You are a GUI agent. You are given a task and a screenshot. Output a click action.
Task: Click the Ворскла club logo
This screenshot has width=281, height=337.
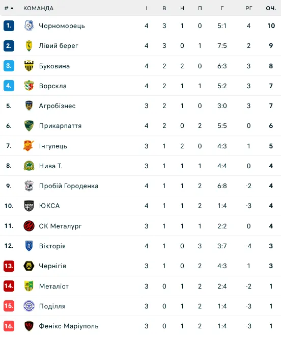[29, 86]
